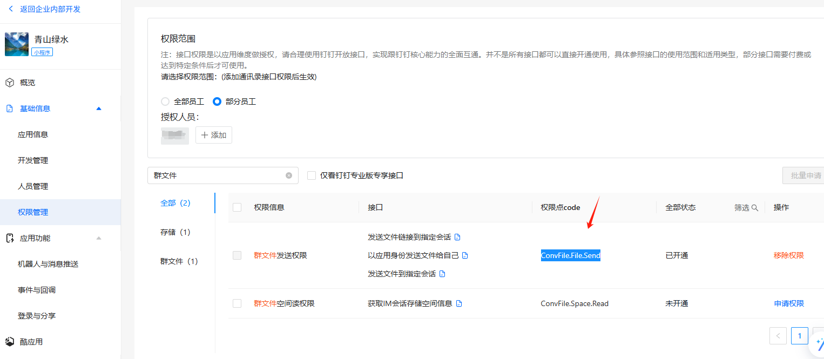Image resolution: width=824 pixels, height=359 pixels.
Task: Click page 1 in pagination
Action: tap(800, 336)
